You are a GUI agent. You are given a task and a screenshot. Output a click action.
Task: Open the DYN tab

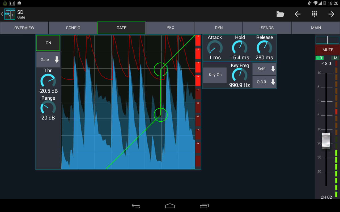218,28
